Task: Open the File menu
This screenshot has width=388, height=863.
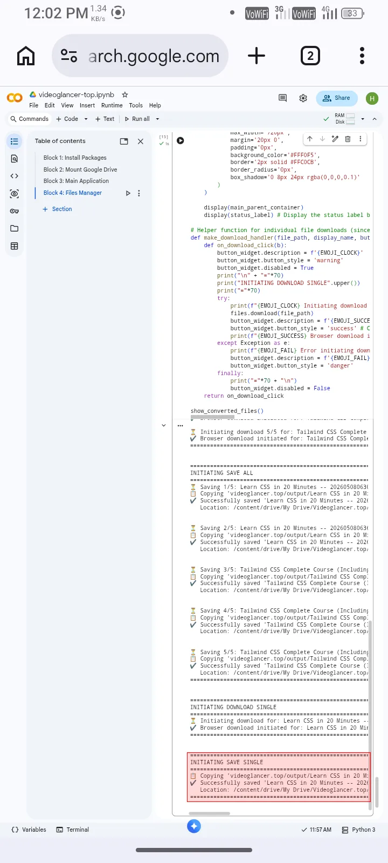Action: pos(34,105)
